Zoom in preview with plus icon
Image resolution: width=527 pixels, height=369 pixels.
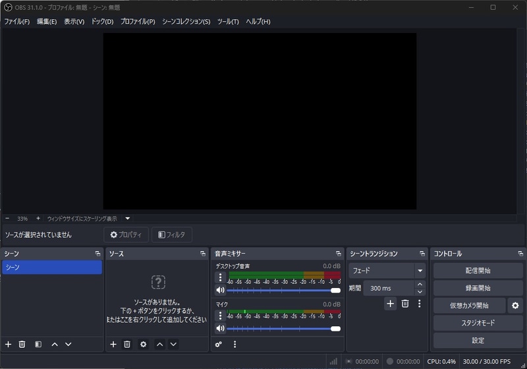click(x=38, y=219)
